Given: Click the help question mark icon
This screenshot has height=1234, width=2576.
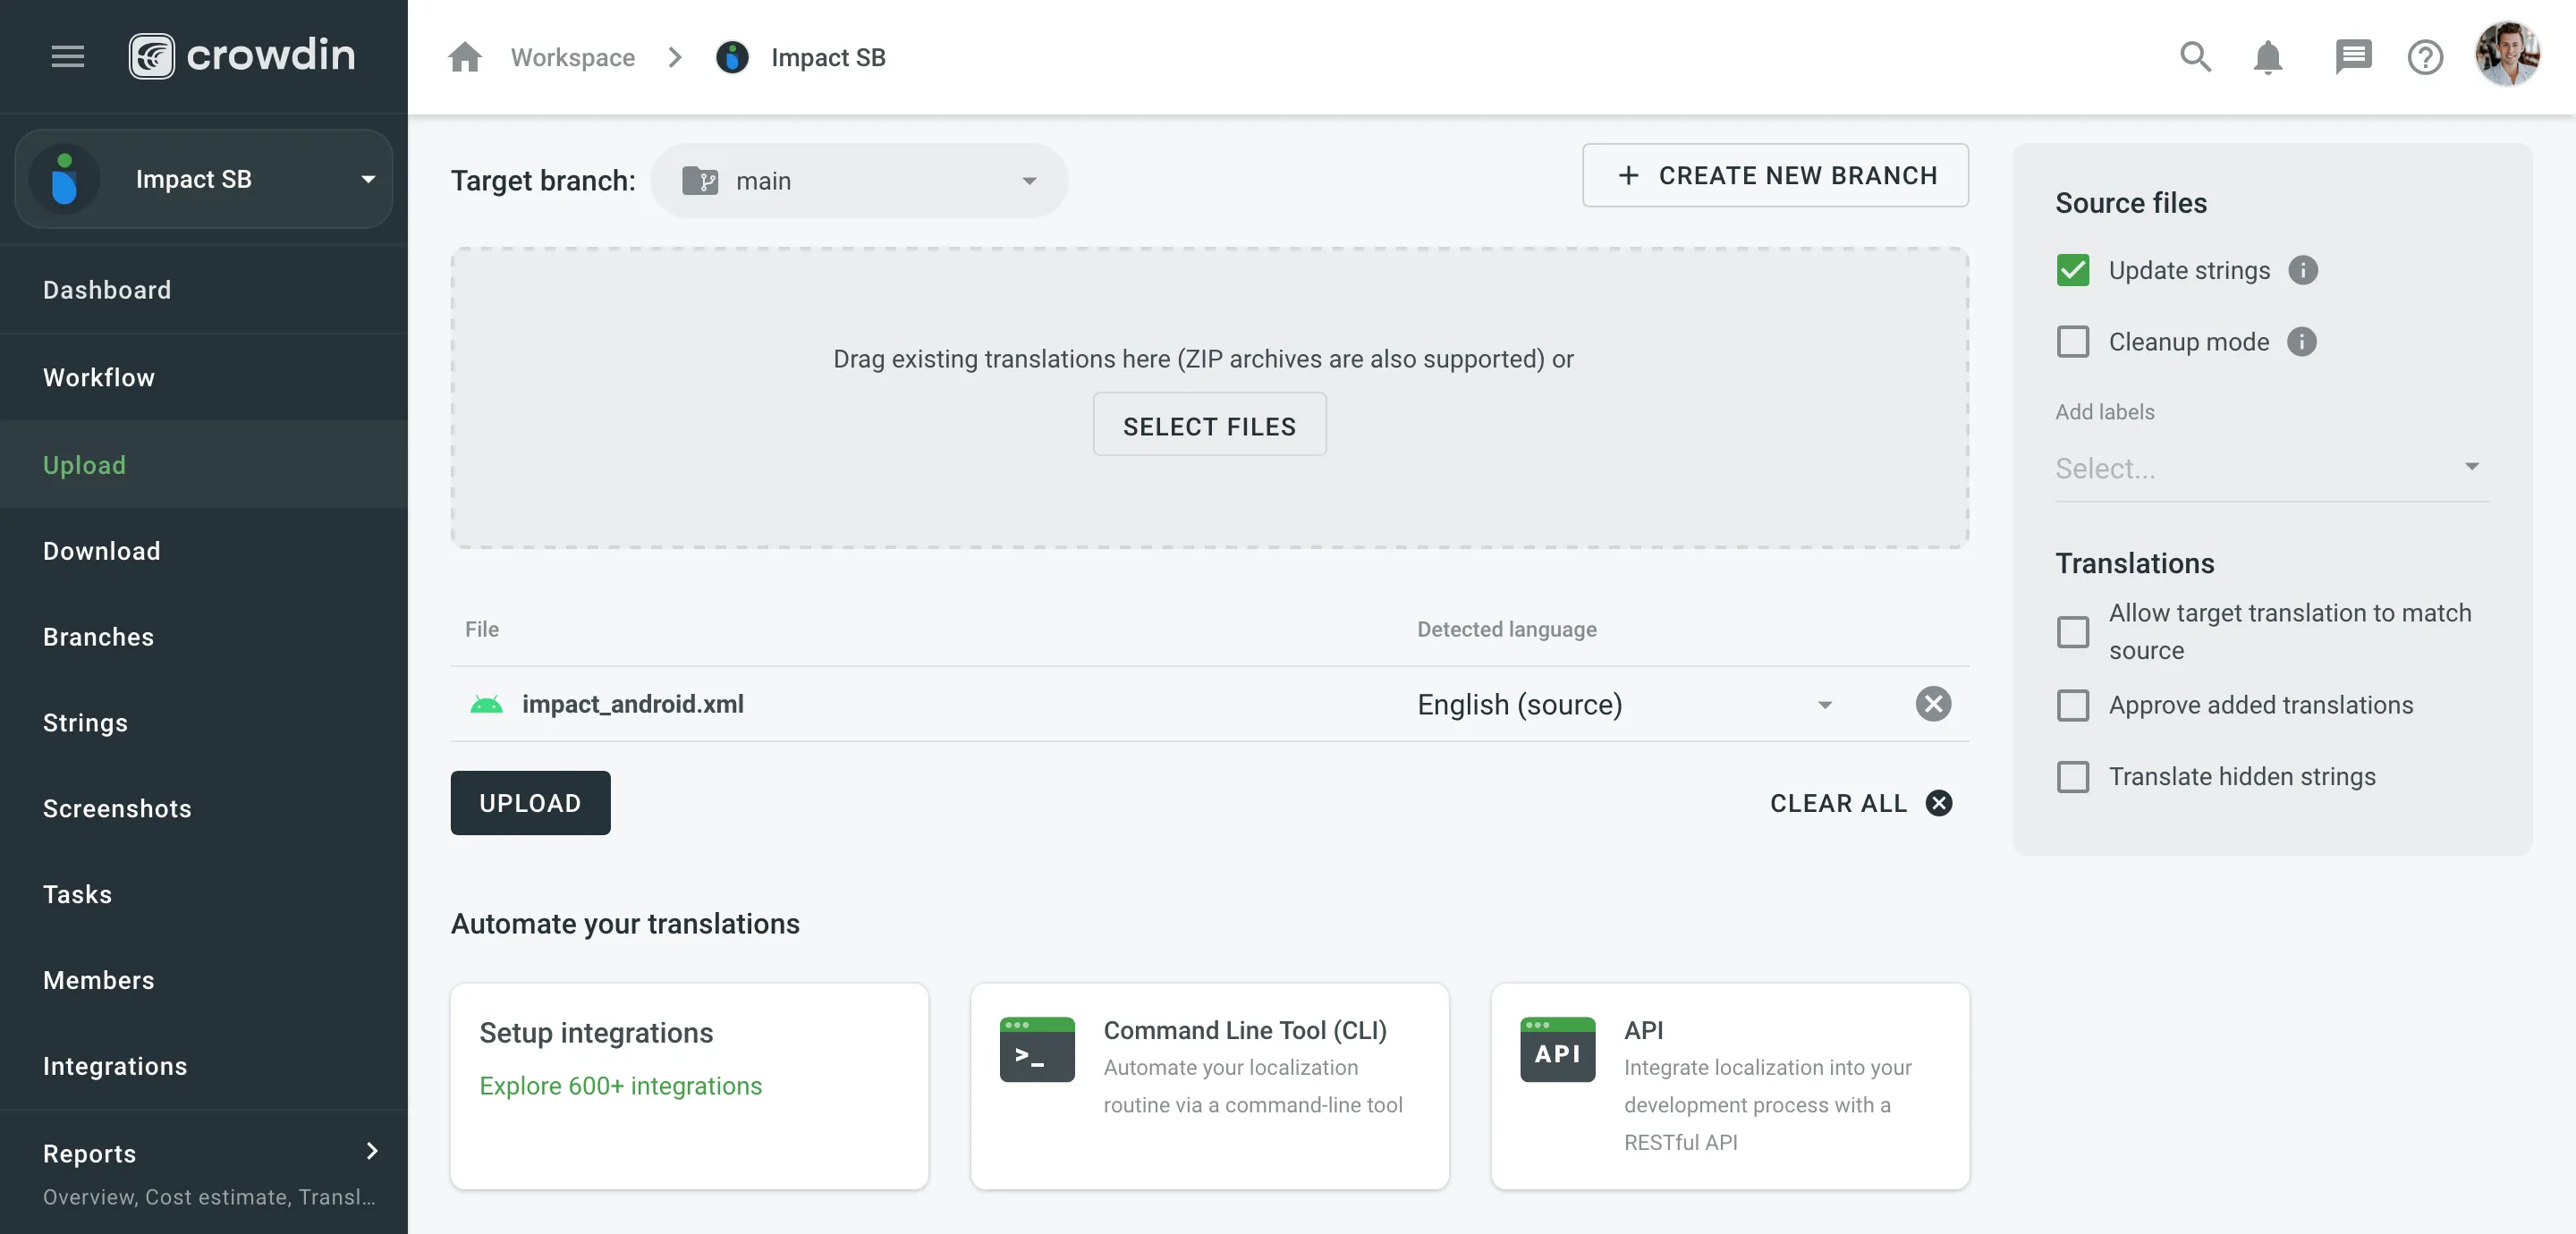Looking at the screenshot, I should [x=2427, y=55].
